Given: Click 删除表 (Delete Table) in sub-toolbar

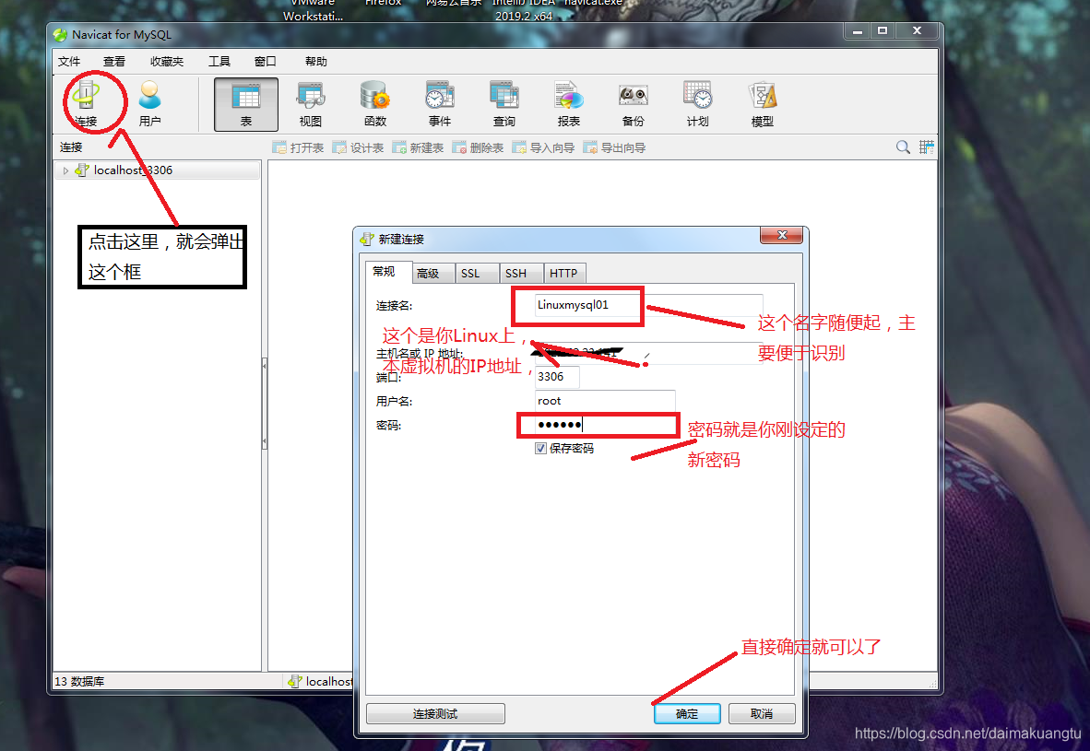Looking at the screenshot, I should click(478, 147).
